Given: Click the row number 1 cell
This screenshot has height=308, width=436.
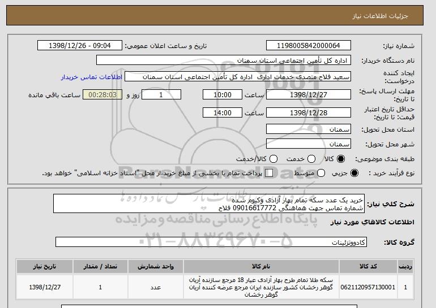Looking at the screenshot, I should (405, 287).
